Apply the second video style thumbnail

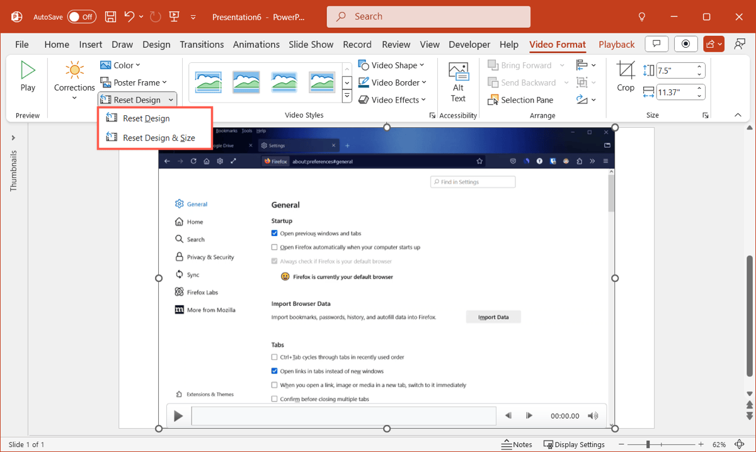246,82
